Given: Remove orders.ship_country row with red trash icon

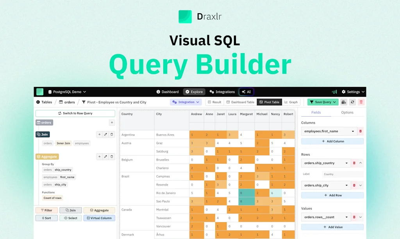Looking at the screenshot, I should pyautogui.click(x=354, y=163).
